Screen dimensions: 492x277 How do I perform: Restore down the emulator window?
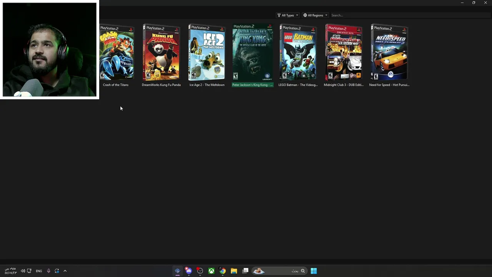tap(474, 3)
